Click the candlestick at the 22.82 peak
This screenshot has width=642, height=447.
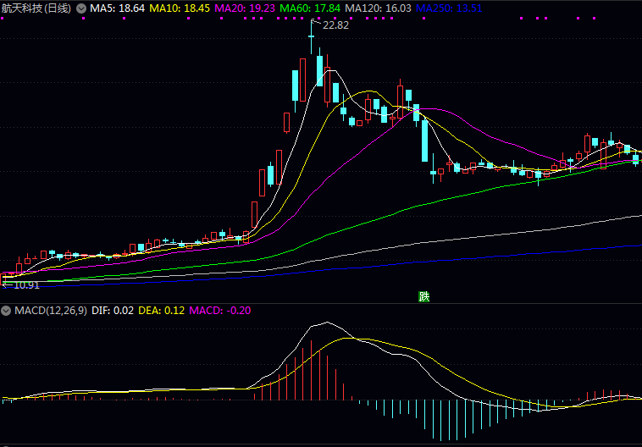coord(311,37)
